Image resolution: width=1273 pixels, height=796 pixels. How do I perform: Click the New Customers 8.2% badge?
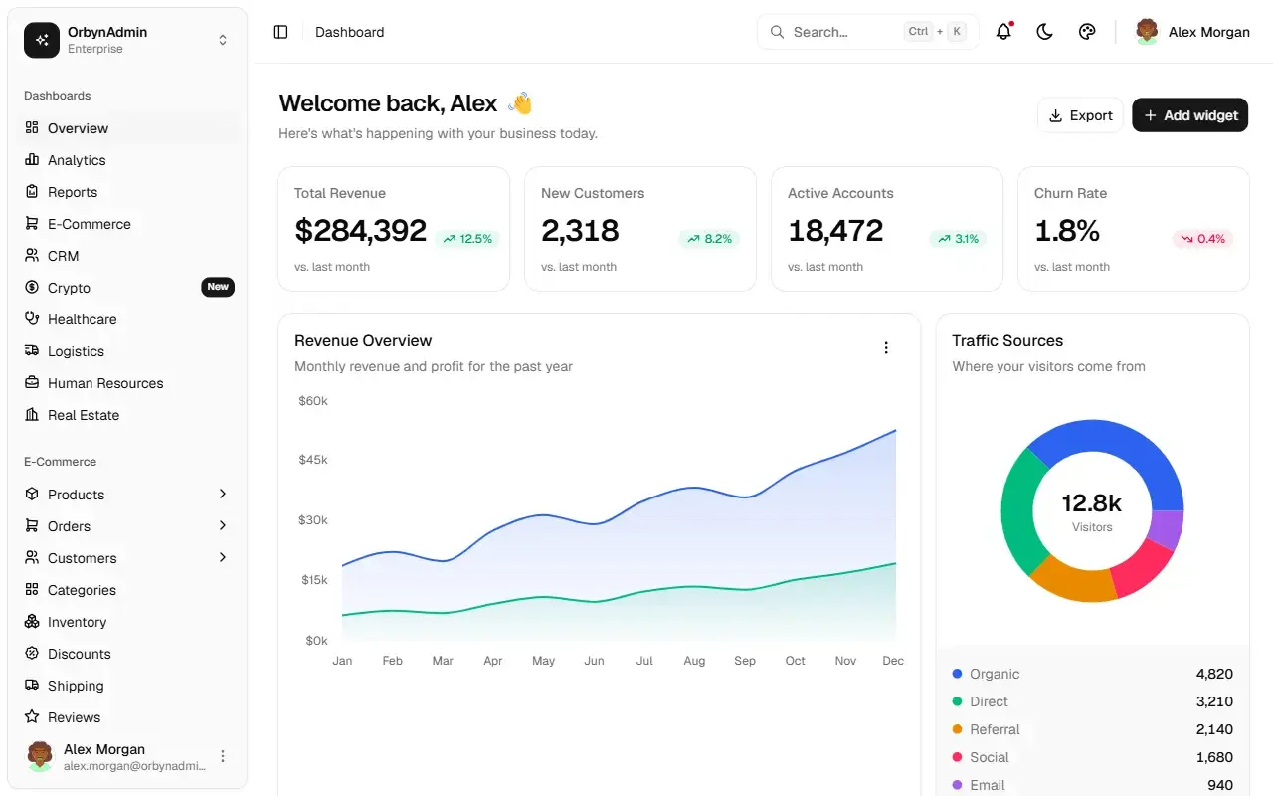pyautogui.click(x=709, y=239)
